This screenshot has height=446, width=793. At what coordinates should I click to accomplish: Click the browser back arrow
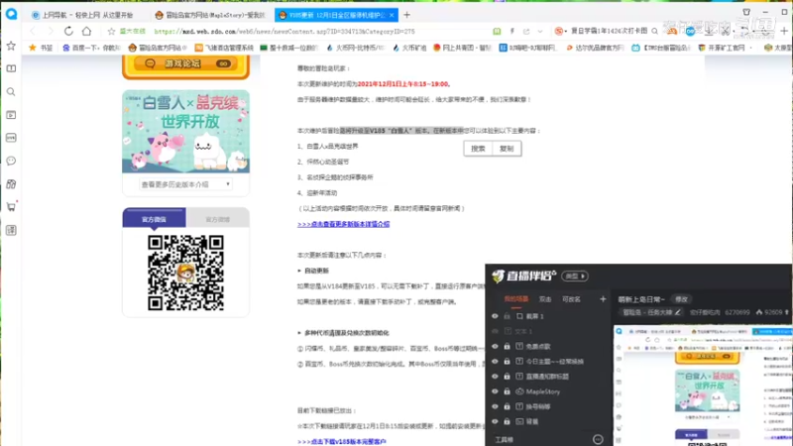tap(34, 32)
